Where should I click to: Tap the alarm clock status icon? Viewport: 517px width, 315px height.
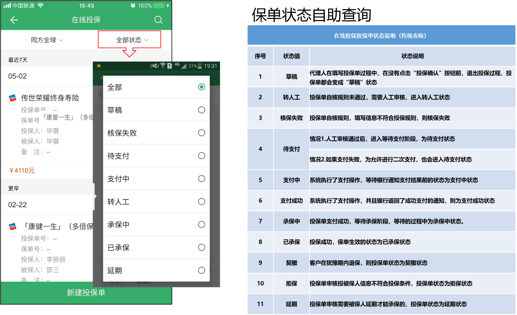[x=133, y=5]
